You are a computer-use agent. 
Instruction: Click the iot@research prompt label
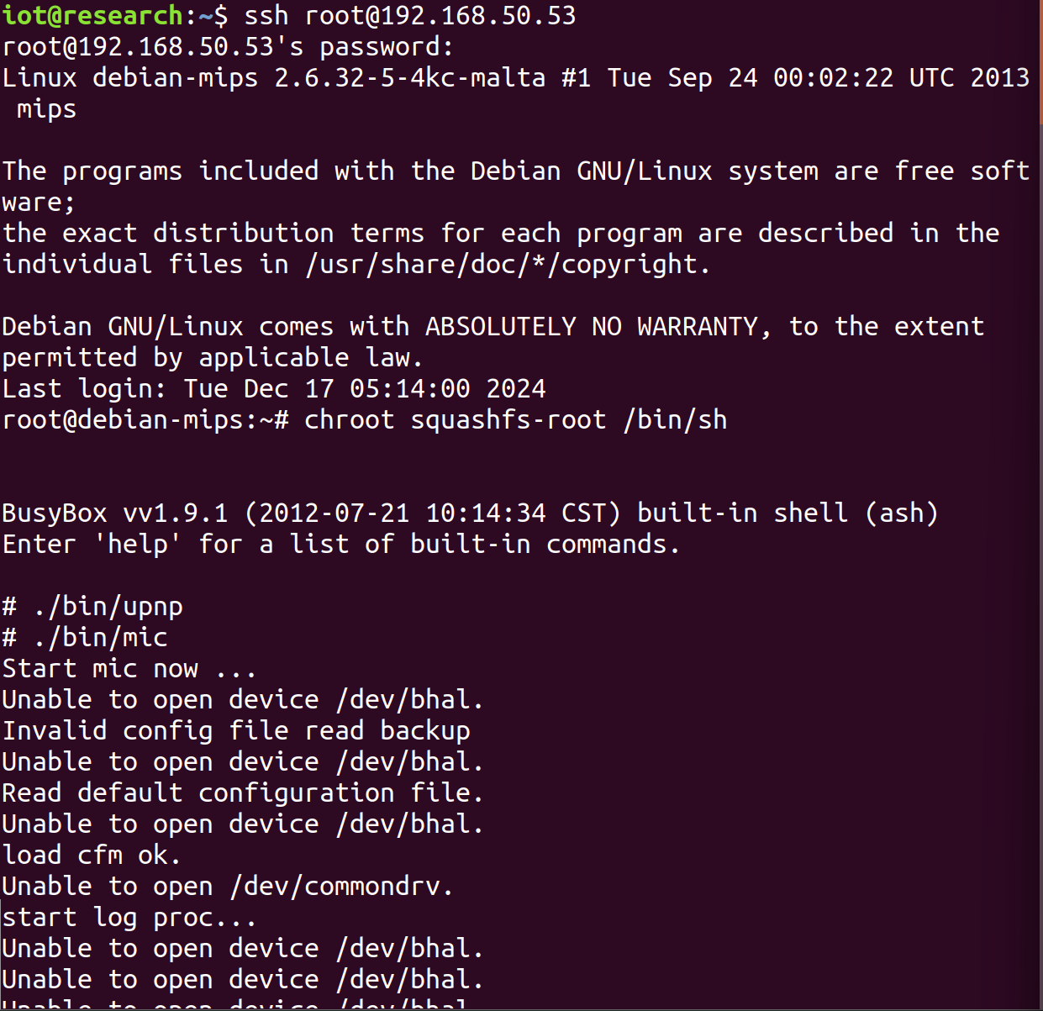(92, 15)
